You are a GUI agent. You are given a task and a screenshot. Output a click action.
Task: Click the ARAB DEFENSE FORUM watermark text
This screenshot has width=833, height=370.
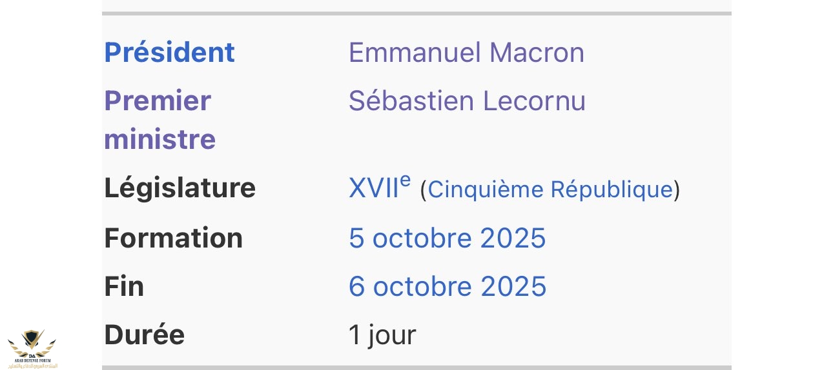(32, 360)
